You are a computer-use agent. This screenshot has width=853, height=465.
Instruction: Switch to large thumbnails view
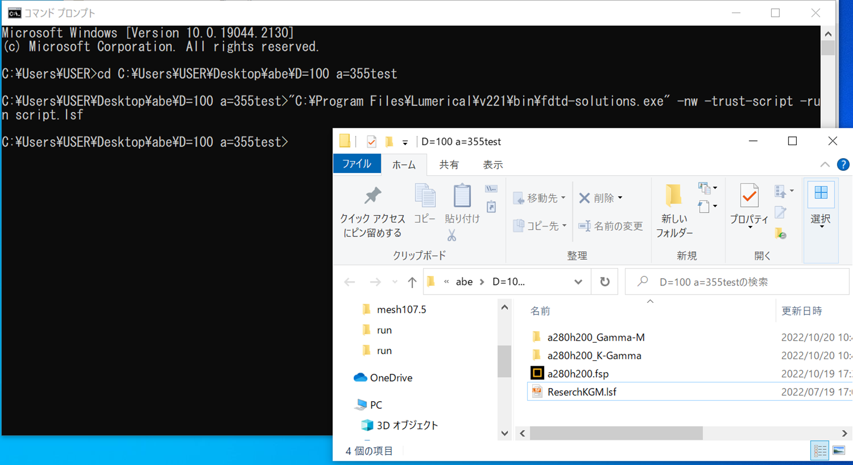click(x=839, y=451)
